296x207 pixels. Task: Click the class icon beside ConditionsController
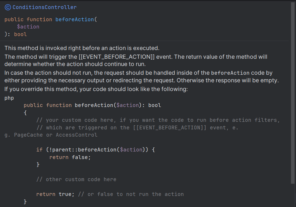coord(8,7)
